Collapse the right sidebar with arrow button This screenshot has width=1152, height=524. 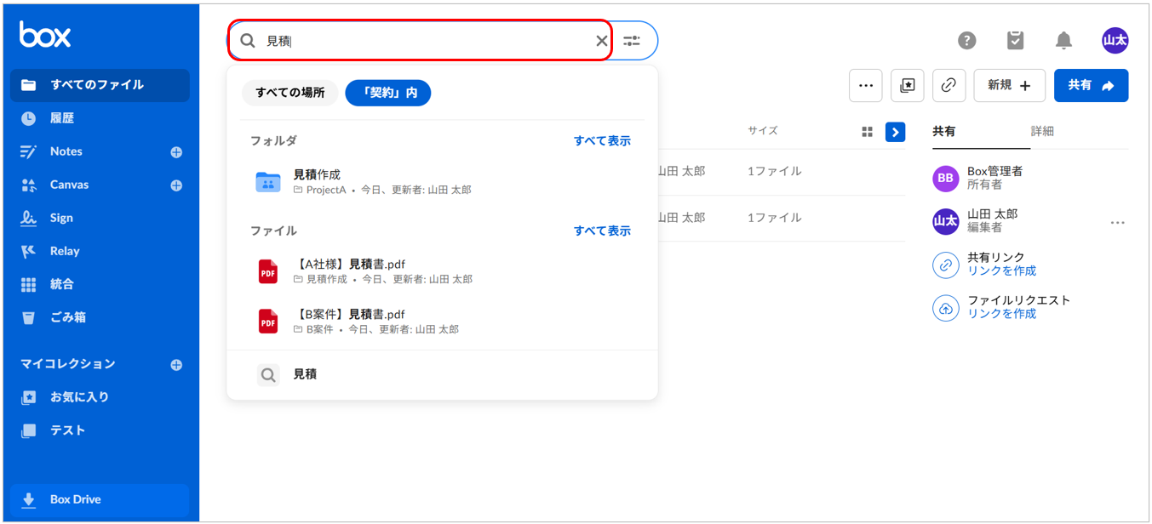895,132
